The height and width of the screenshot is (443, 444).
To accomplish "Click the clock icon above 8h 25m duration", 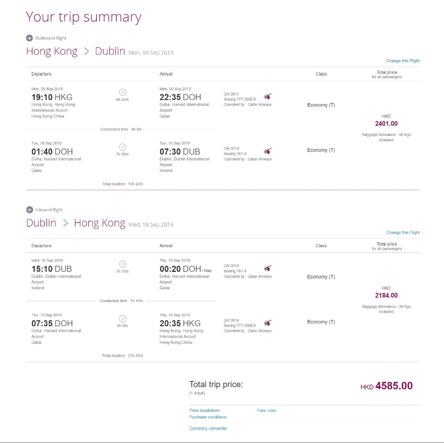I will tap(123, 92).
